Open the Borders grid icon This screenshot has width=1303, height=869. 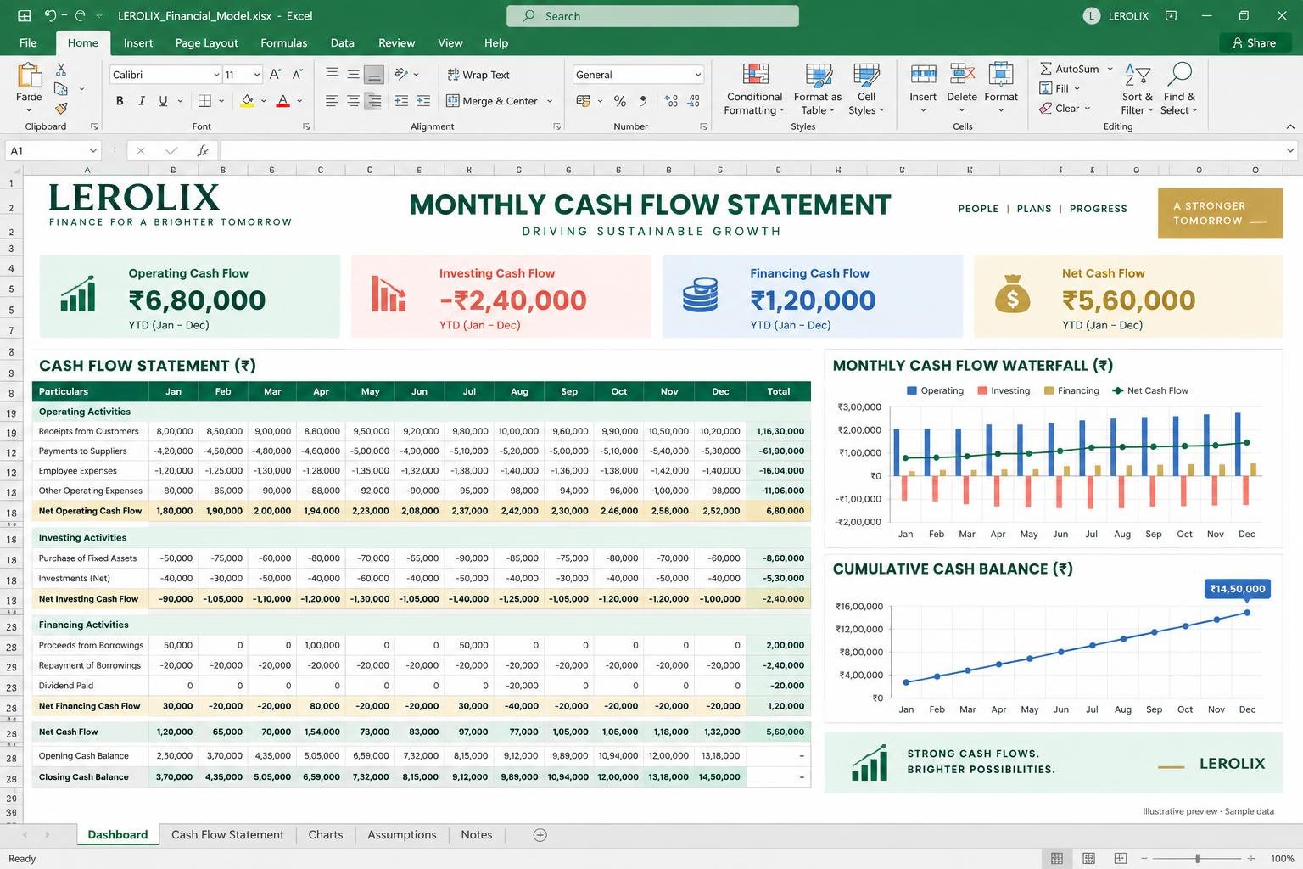coord(204,101)
